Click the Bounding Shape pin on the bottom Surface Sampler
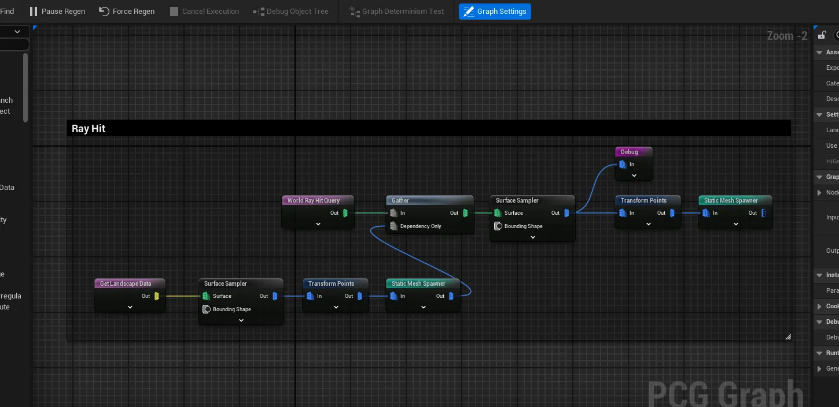The height and width of the screenshot is (407, 839). (x=206, y=309)
